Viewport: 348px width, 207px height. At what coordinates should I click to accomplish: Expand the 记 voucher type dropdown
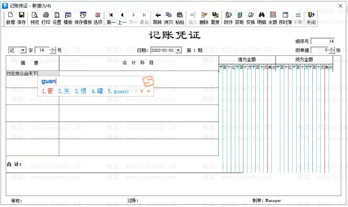23,51
